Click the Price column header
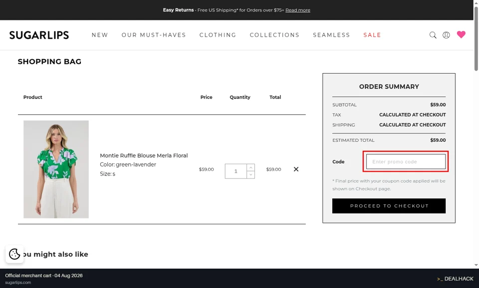 click(x=206, y=97)
